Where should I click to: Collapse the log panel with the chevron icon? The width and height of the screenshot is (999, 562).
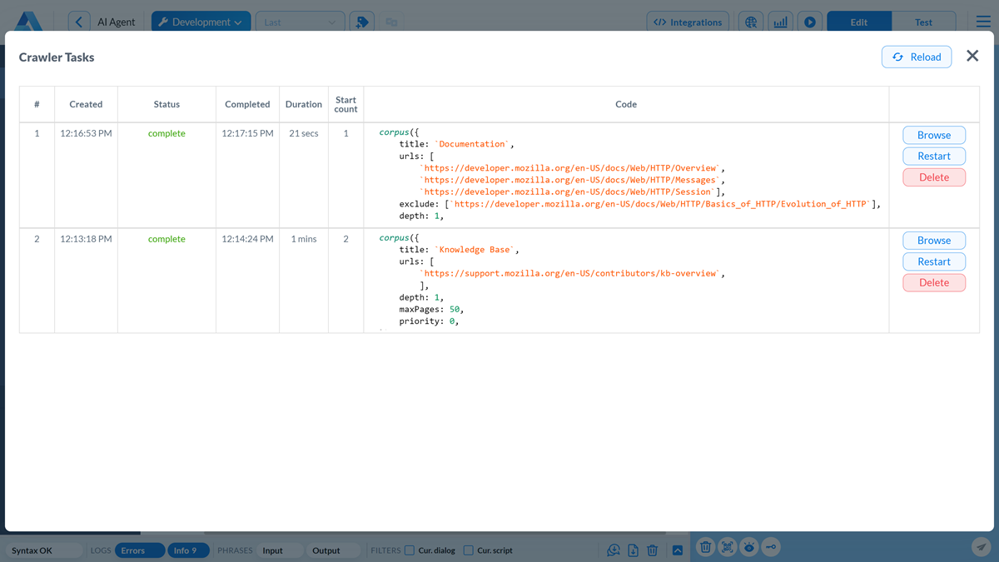[x=677, y=549]
